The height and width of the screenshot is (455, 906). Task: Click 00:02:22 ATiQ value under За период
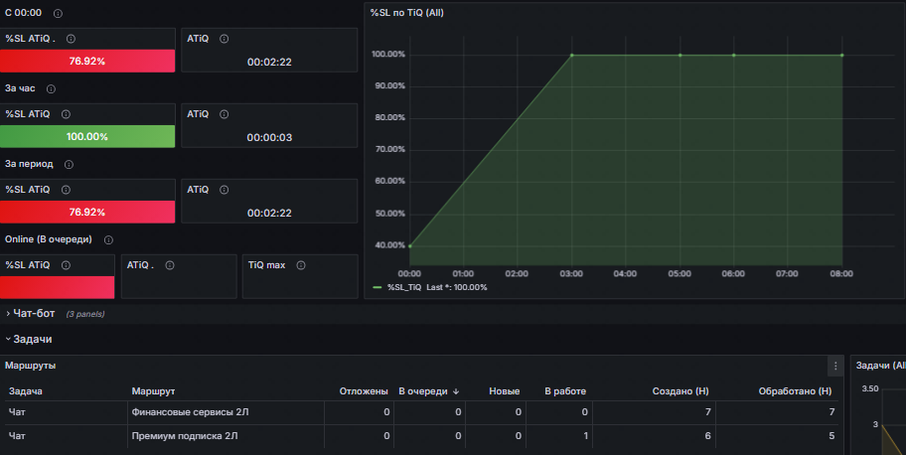(x=269, y=214)
